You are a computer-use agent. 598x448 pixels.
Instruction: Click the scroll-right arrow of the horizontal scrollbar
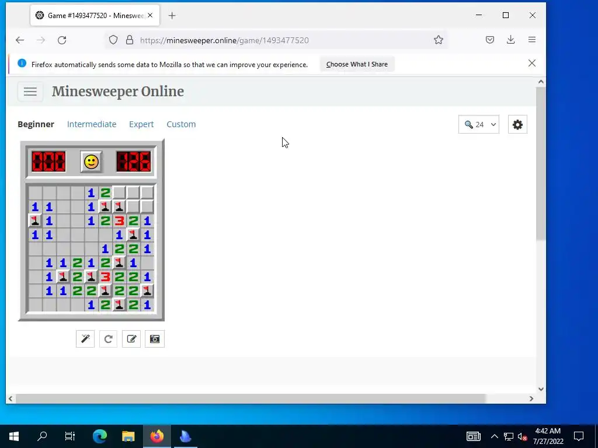[x=531, y=398]
